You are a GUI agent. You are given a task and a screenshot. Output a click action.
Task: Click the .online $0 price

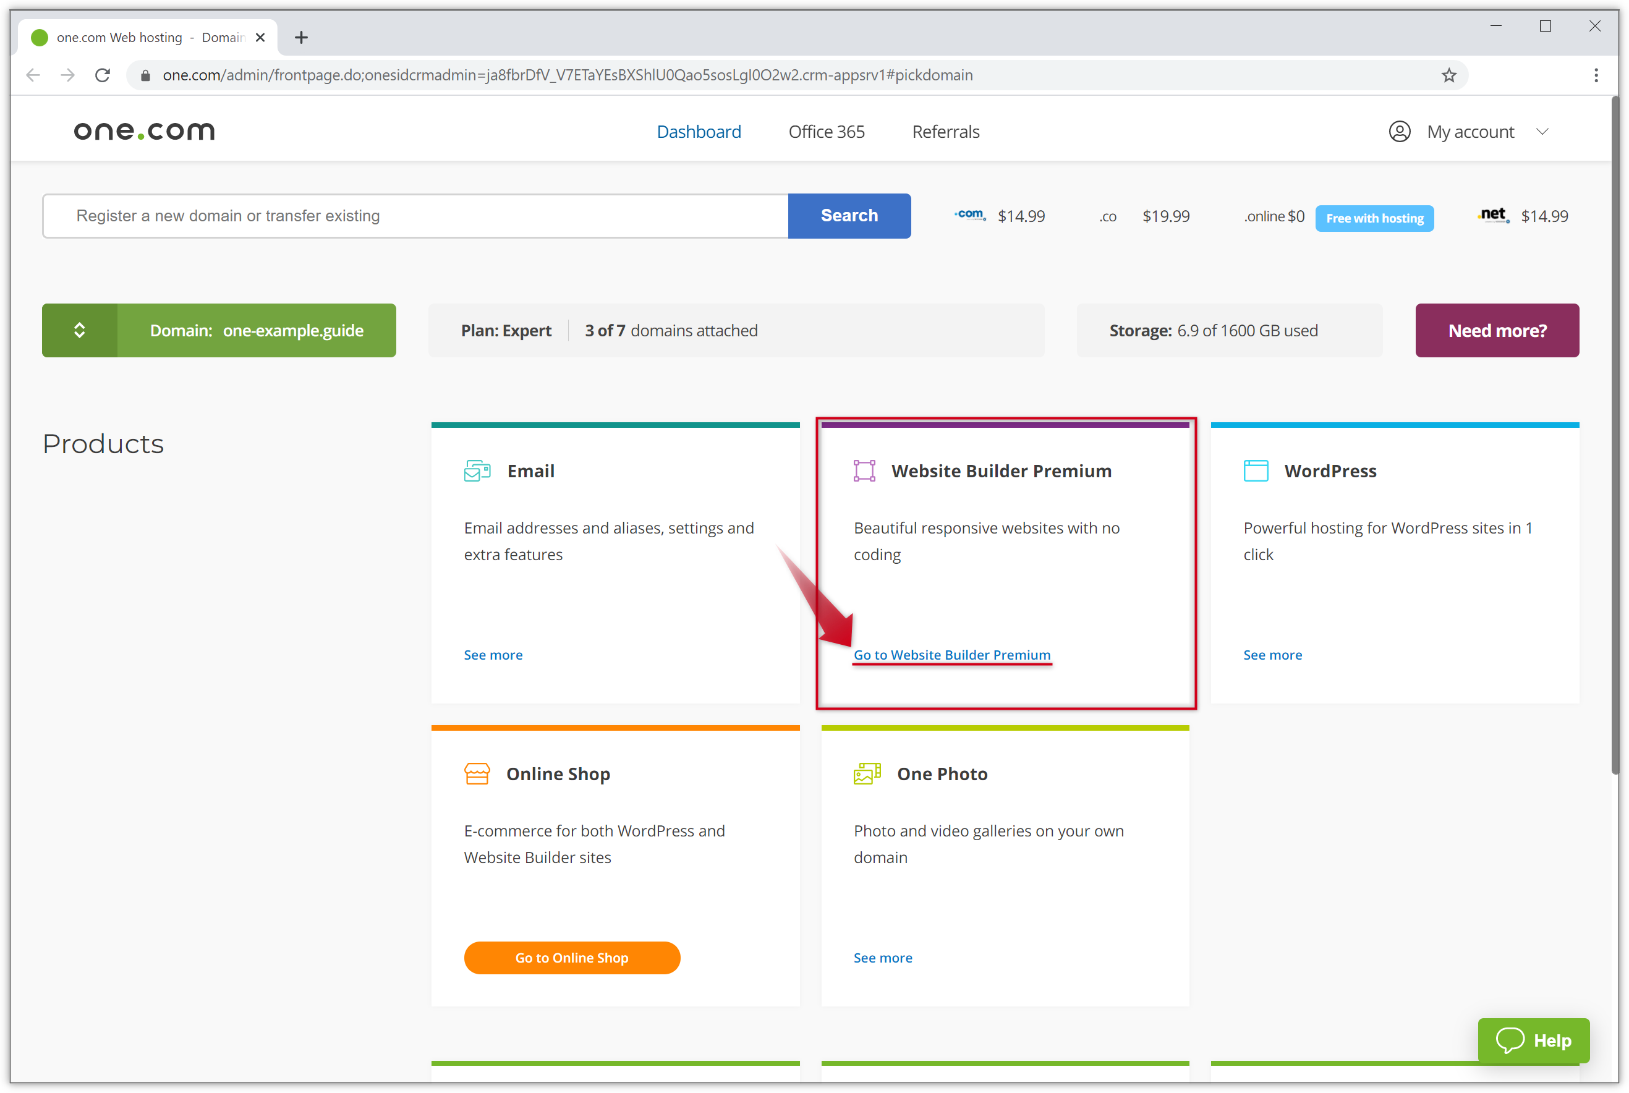click(1274, 216)
